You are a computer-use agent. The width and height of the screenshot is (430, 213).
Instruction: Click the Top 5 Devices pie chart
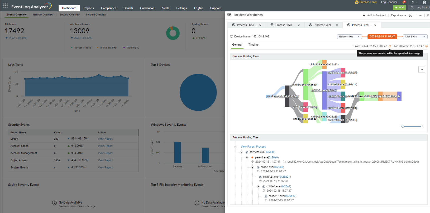tap(198, 92)
